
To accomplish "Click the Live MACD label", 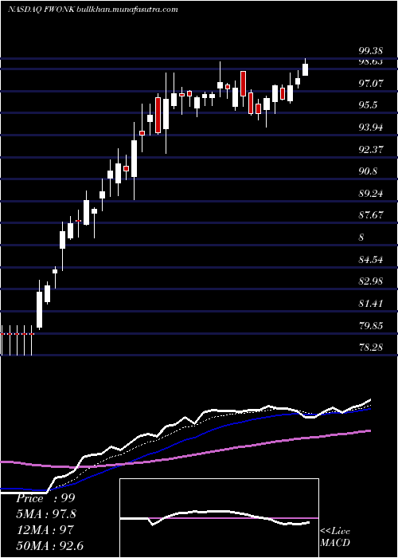I will [335, 536].
